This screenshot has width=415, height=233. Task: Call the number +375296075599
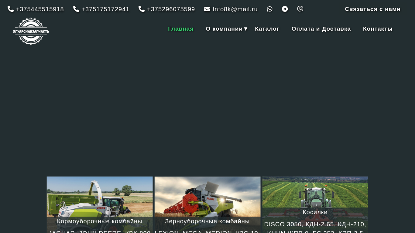tap(171, 9)
